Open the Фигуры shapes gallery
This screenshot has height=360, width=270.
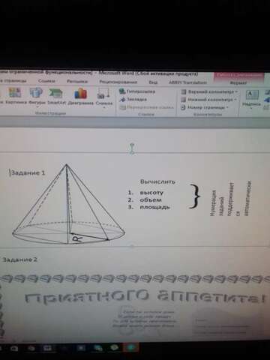pos(37,97)
